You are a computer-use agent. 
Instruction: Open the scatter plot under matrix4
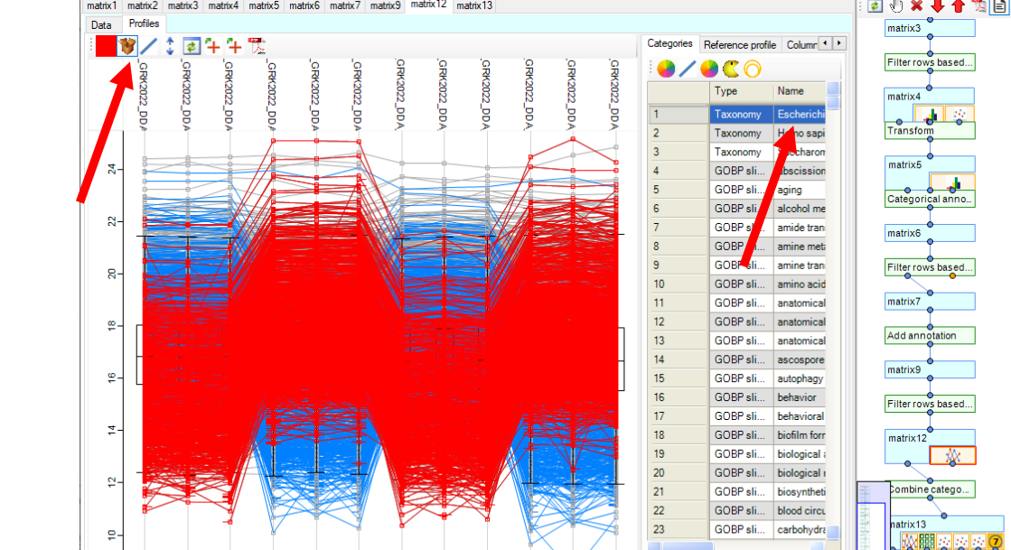(x=960, y=115)
